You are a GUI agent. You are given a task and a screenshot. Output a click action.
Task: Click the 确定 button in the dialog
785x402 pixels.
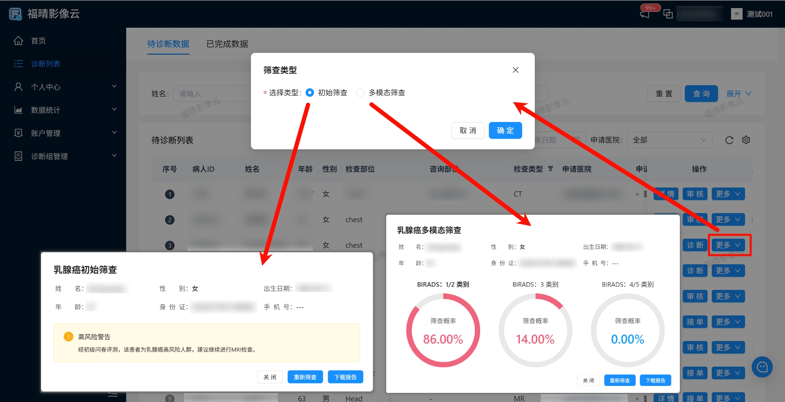pyautogui.click(x=505, y=130)
